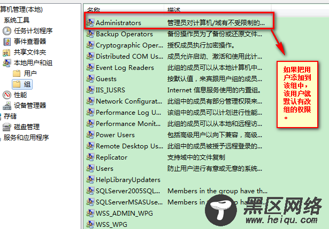Click the Performance Monitor Users group icon

pyautogui.click(x=90, y=123)
